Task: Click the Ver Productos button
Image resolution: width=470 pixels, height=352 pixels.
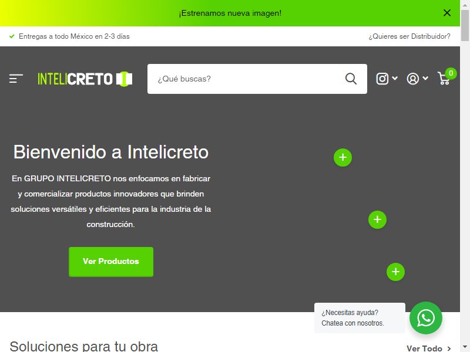Action: coord(111,262)
